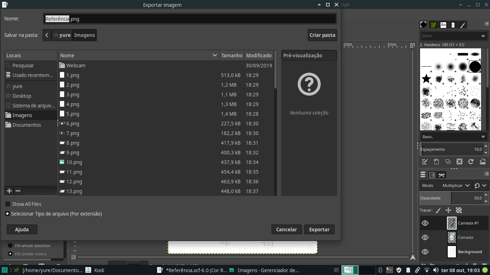Open the brush filtrar dropdown arrow
Viewport: 490px width, 275px height.
pyautogui.click(x=483, y=36)
